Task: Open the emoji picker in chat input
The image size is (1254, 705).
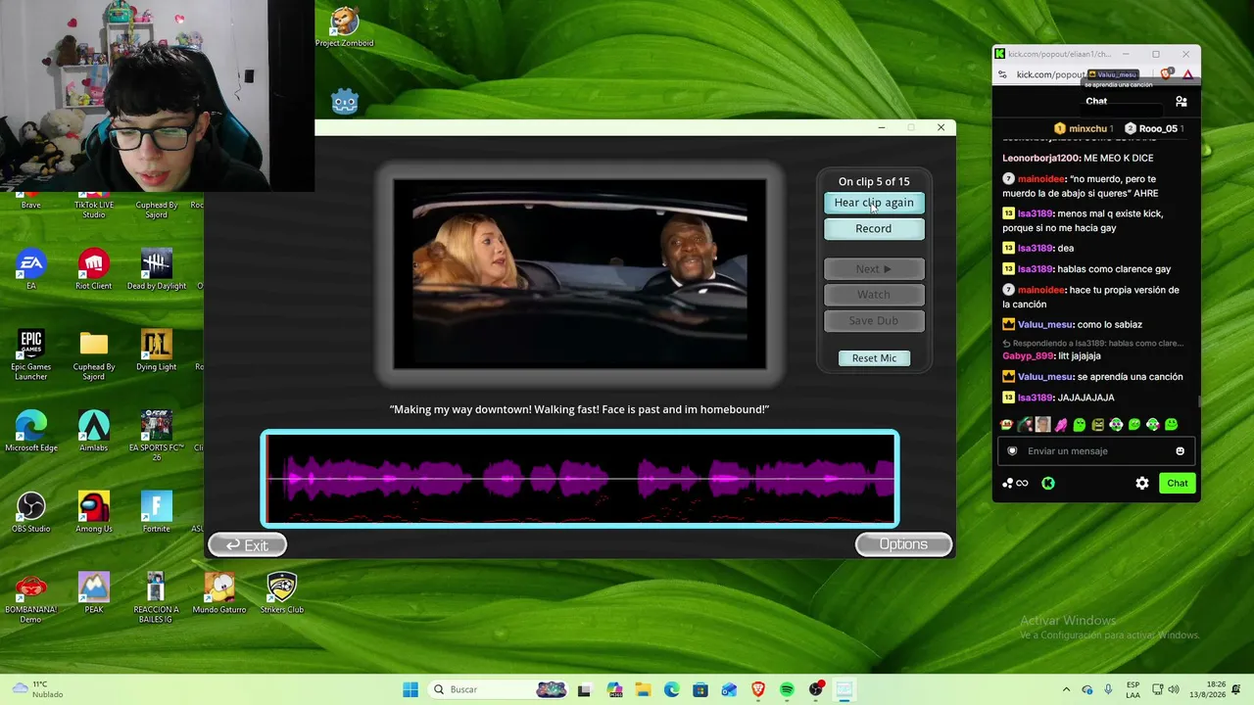Action: point(1180,451)
